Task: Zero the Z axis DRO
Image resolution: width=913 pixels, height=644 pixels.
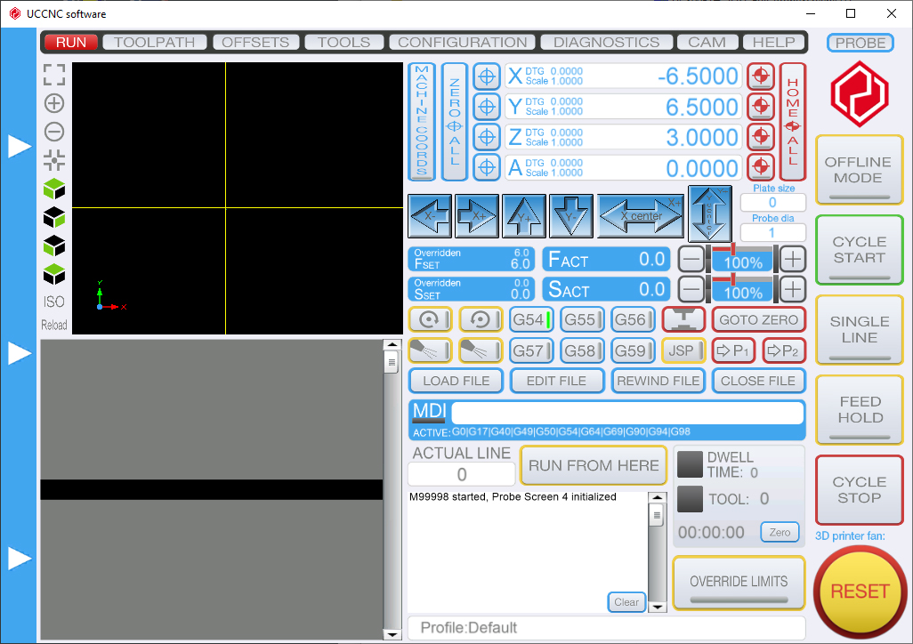Action: [486, 136]
